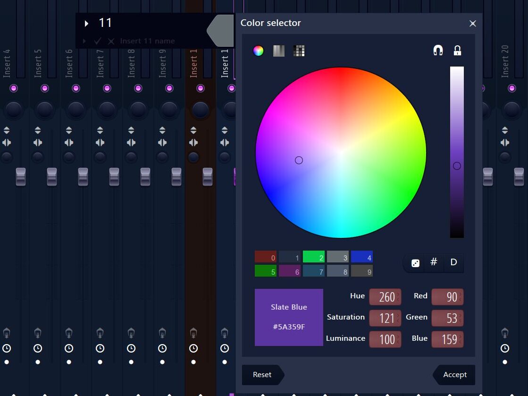The image size is (528, 396).
Task: Toggle the padlock lock icon
Action: (457, 51)
